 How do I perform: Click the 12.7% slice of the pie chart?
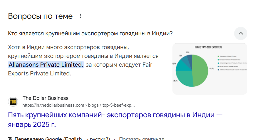(180, 66)
